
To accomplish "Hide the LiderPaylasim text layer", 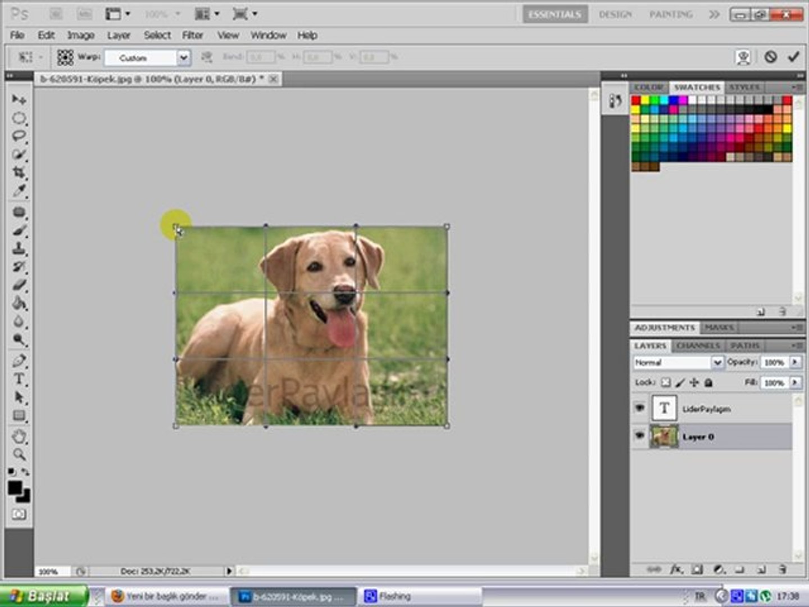I will [639, 407].
